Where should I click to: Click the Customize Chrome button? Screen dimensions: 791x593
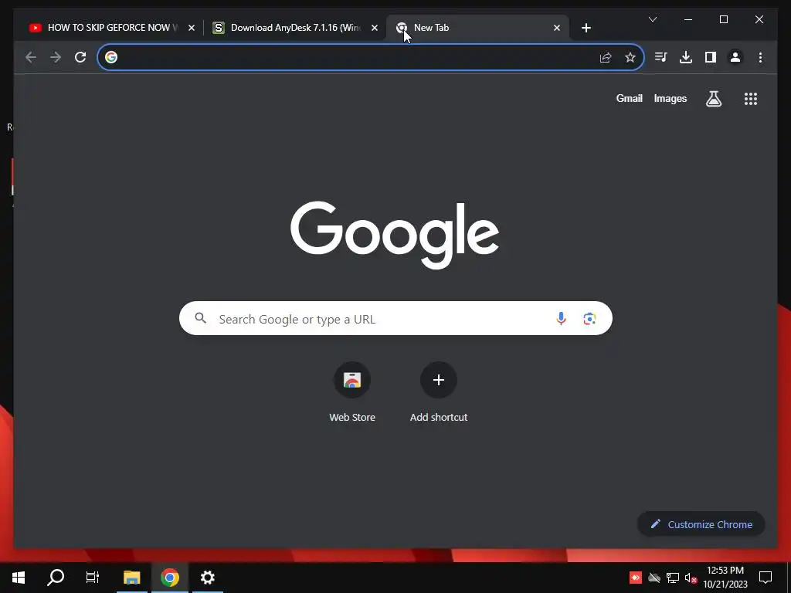(701, 524)
